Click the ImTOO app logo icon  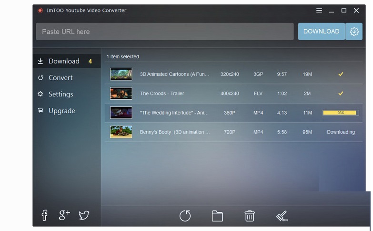click(40, 10)
